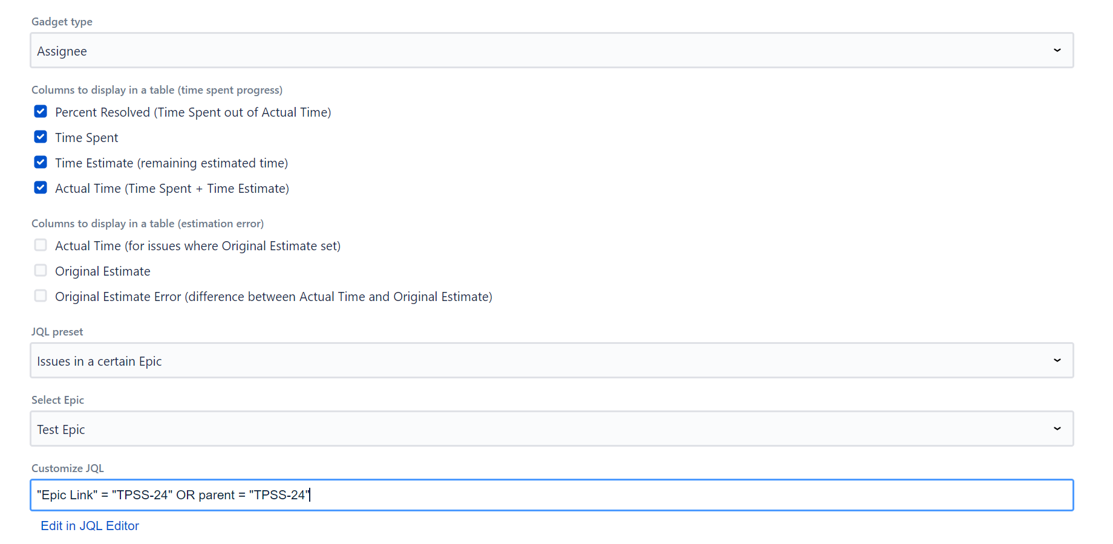Image resolution: width=1113 pixels, height=544 pixels.
Task: Click the Select Epic chevron arrow
Action: (x=1057, y=429)
